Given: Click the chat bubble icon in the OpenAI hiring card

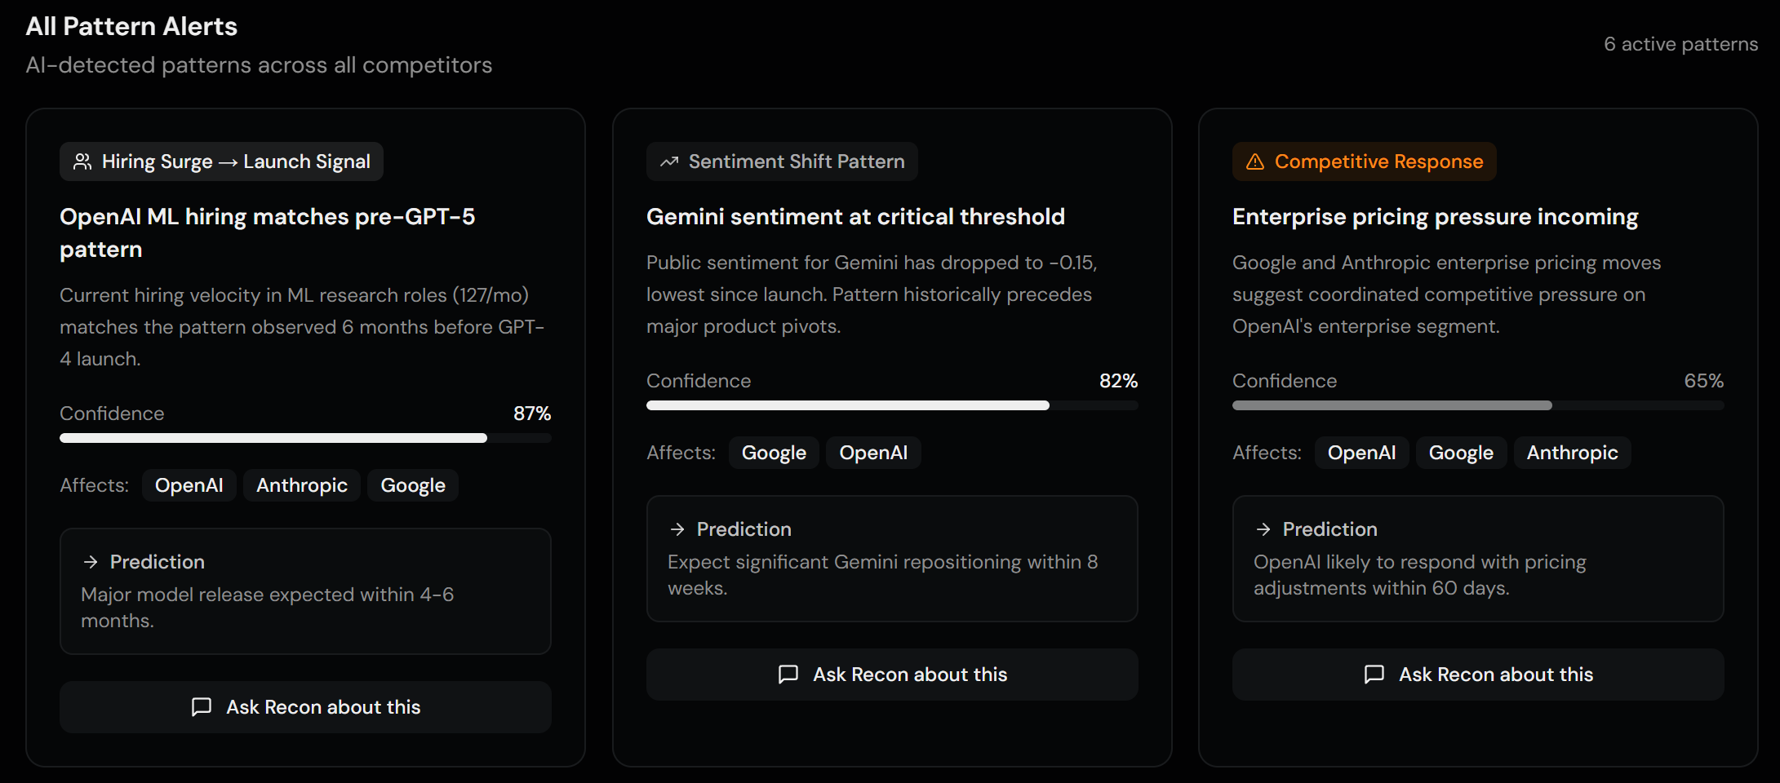Looking at the screenshot, I should 202,706.
